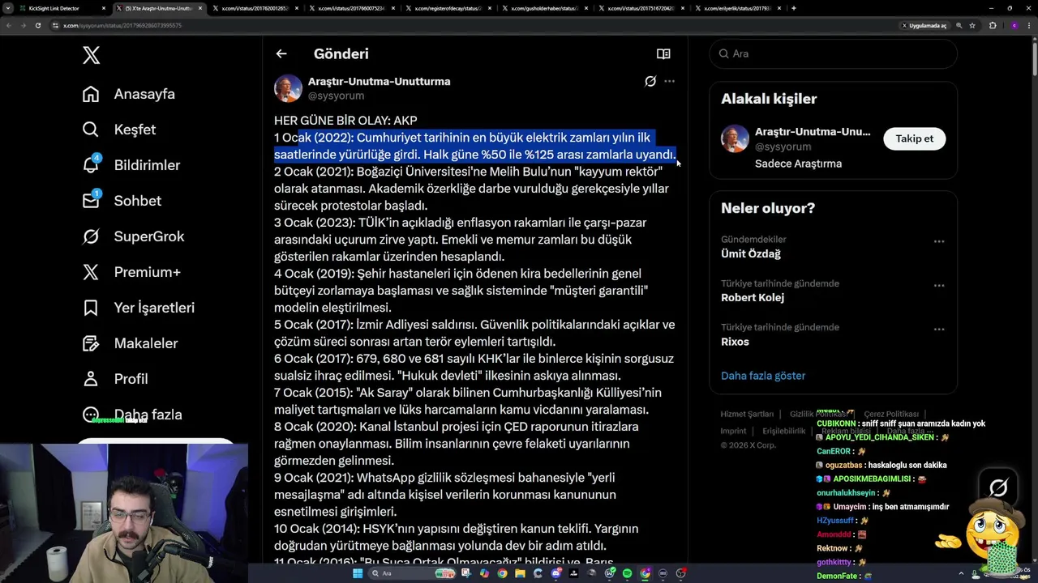
Task: Open the Rixos trending topic
Action: coord(735,342)
